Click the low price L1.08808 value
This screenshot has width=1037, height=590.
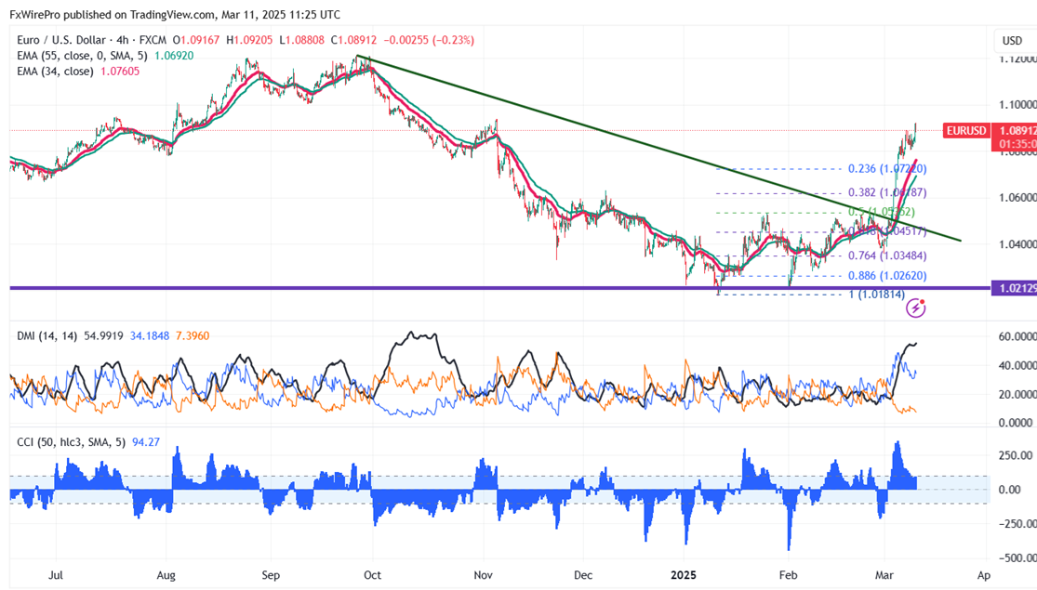click(x=301, y=40)
